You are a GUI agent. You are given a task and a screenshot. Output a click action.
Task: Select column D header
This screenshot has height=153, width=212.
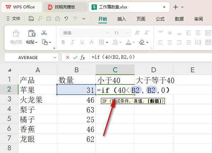(x=154, y=70)
